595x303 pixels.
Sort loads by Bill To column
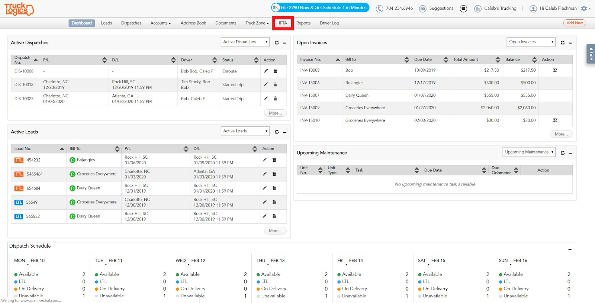94,149
